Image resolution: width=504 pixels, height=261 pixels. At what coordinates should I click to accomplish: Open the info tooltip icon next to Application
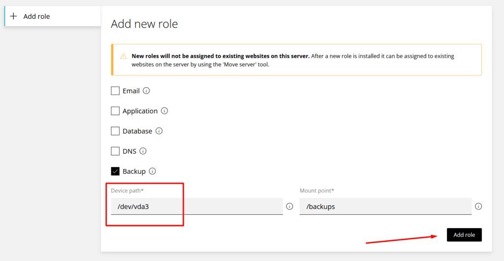click(164, 111)
